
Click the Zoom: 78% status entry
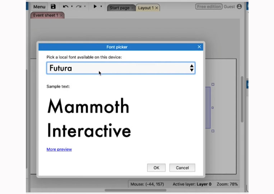pos(227,184)
